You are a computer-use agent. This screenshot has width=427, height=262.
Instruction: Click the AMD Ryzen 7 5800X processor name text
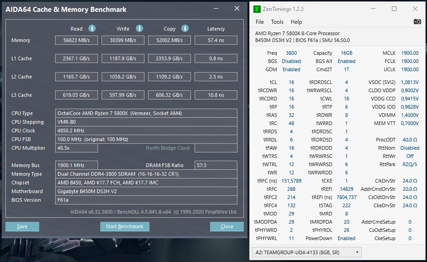tap(297, 33)
